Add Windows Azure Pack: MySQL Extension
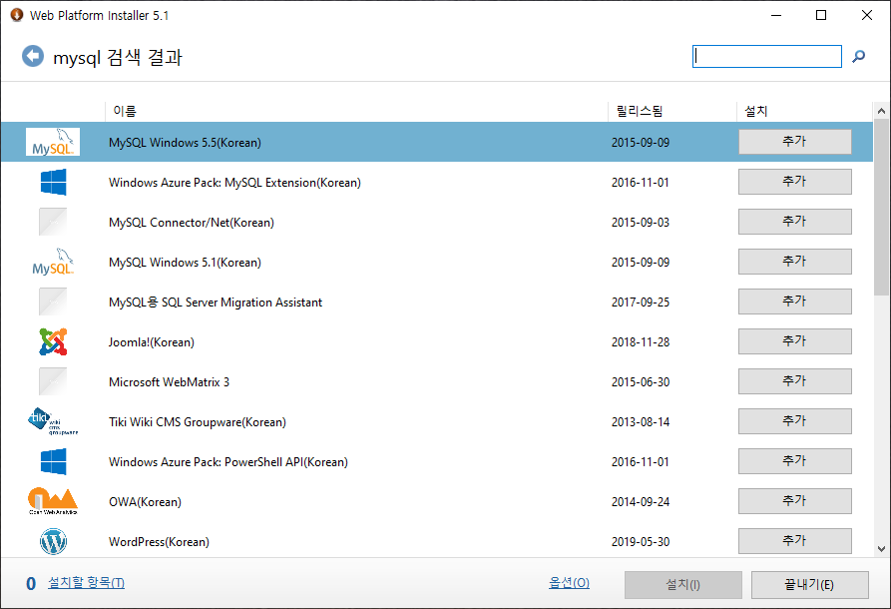 tap(795, 182)
